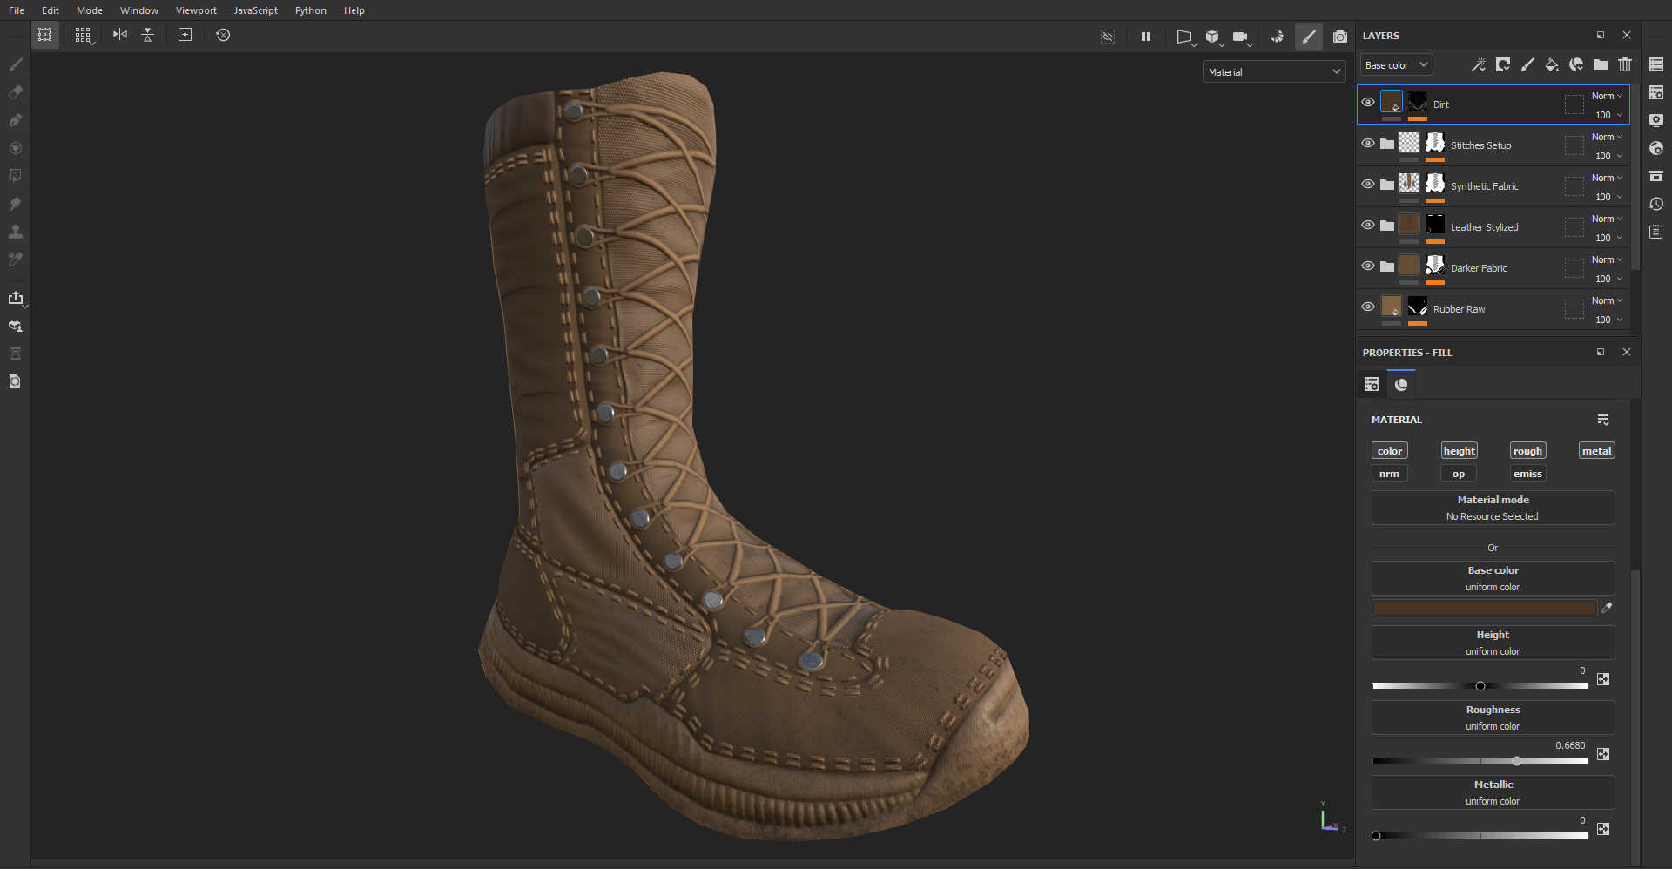
Task: Click the brown base color swatch
Action: click(1484, 609)
